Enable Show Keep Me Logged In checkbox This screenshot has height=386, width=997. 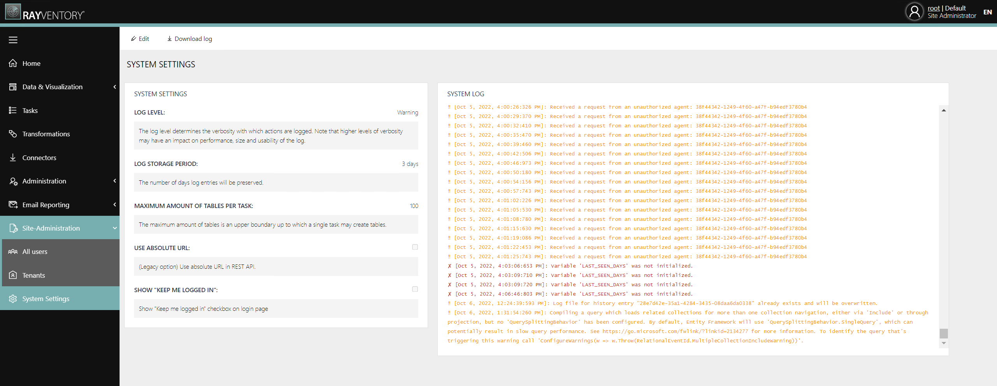point(415,289)
